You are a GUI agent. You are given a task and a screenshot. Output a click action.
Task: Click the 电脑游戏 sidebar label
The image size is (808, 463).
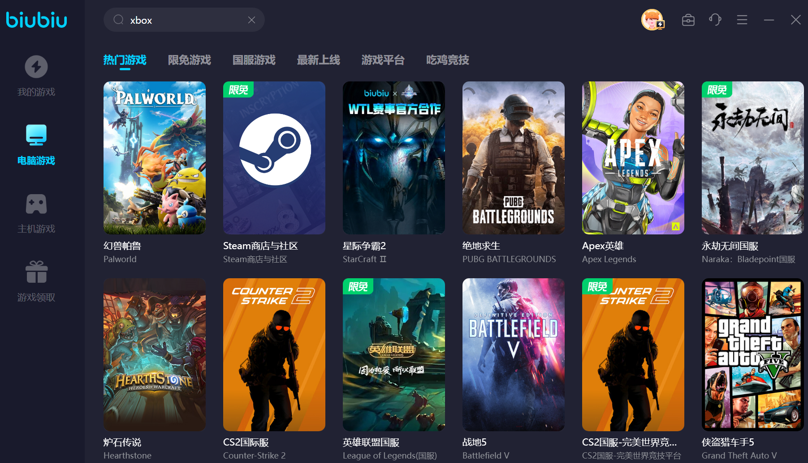[36, 161]
